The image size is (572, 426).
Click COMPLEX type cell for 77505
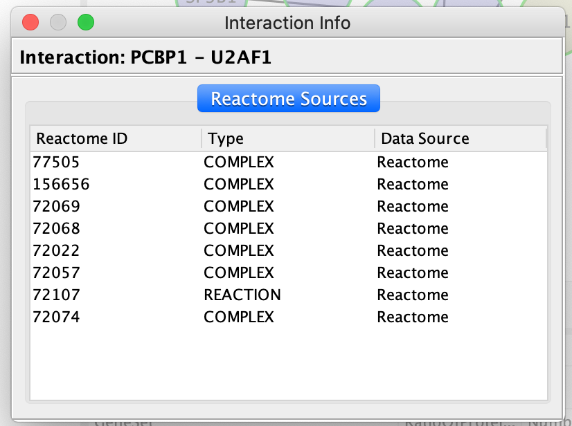coord(239,163)
